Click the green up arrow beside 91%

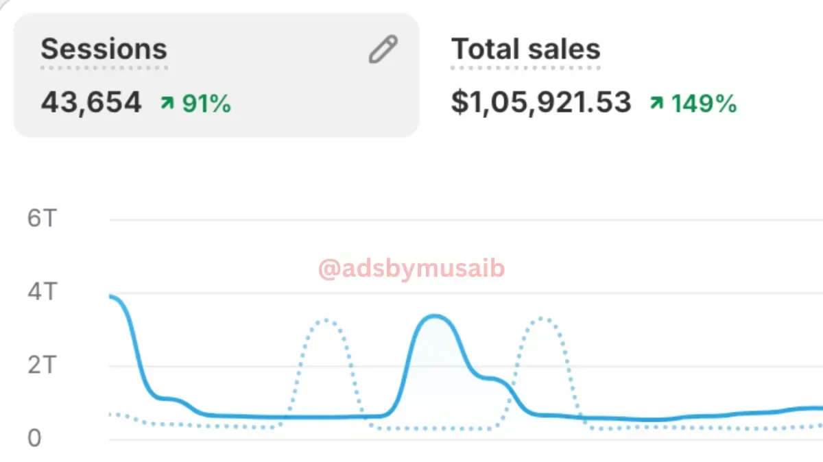coord(167,104)
